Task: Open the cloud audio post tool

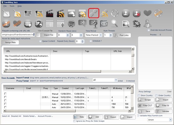Action: 71,13
